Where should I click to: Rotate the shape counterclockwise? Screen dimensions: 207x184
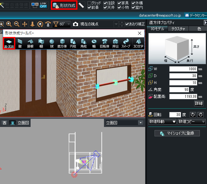click(193, 115)
